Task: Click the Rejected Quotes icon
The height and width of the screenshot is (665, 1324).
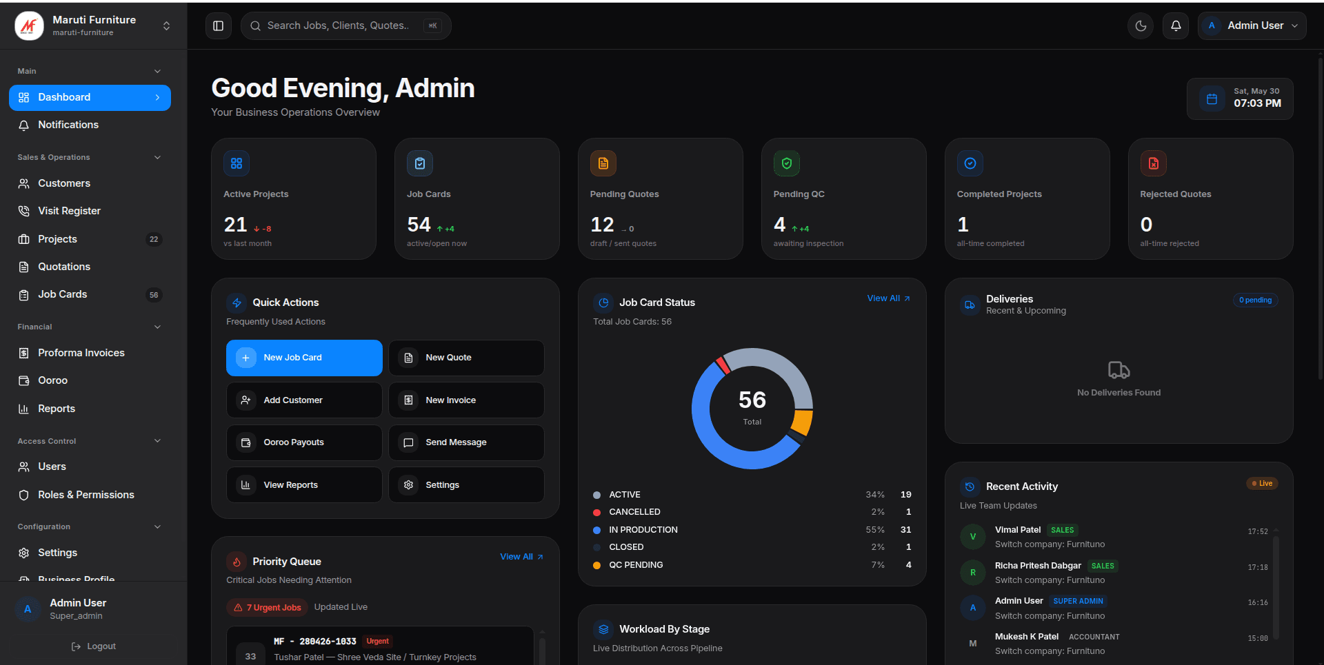Action: coord(1154,163)
